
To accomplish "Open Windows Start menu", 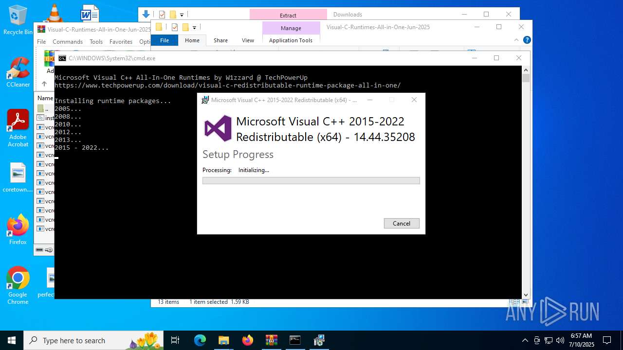I will (x=12, y=340).
